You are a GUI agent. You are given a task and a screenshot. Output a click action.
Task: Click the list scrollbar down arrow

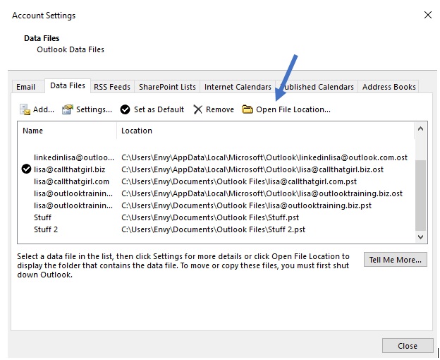click(x=420, y=236)
